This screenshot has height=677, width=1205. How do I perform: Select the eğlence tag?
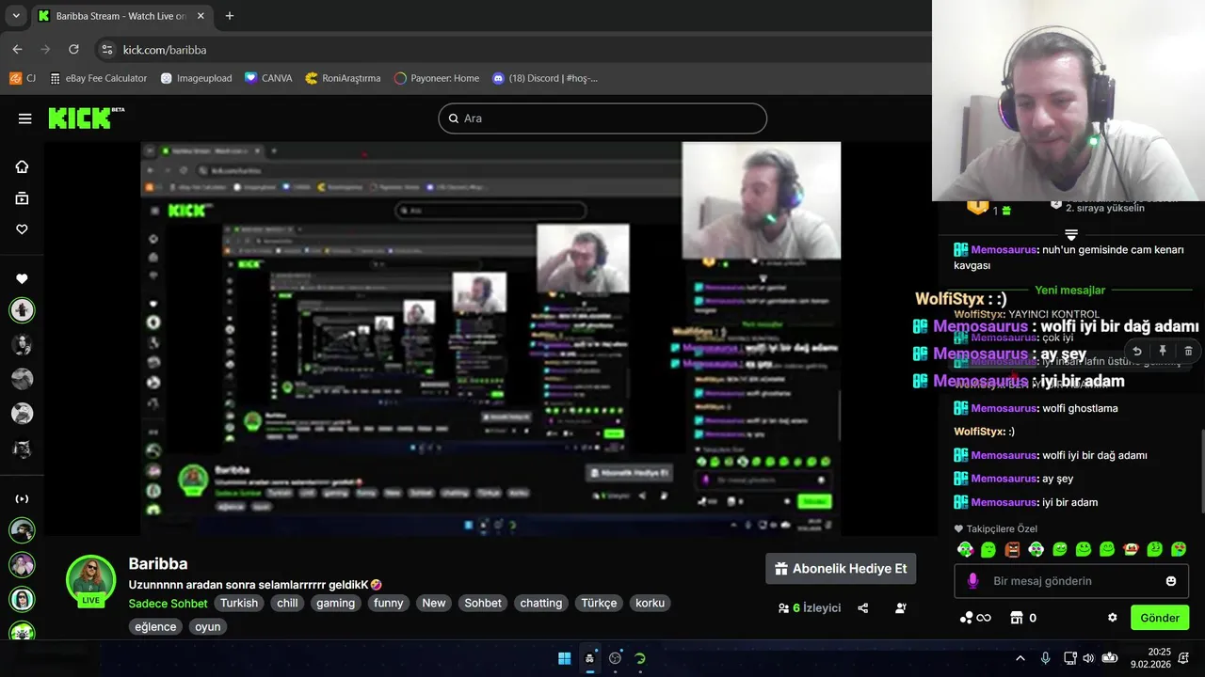click(155, 627)
